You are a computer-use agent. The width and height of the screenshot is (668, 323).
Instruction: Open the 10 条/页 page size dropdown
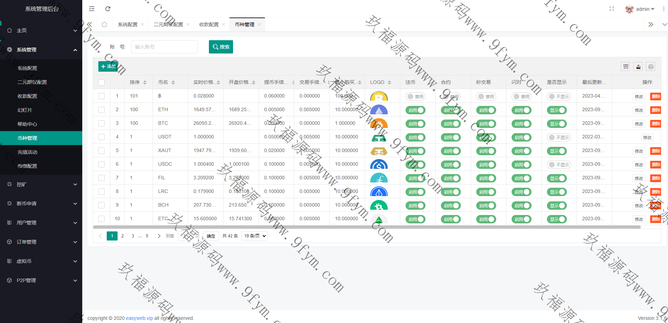point(255,236)
